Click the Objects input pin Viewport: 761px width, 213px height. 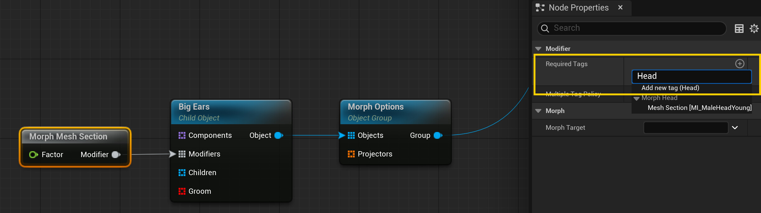[x=351, y=135]
